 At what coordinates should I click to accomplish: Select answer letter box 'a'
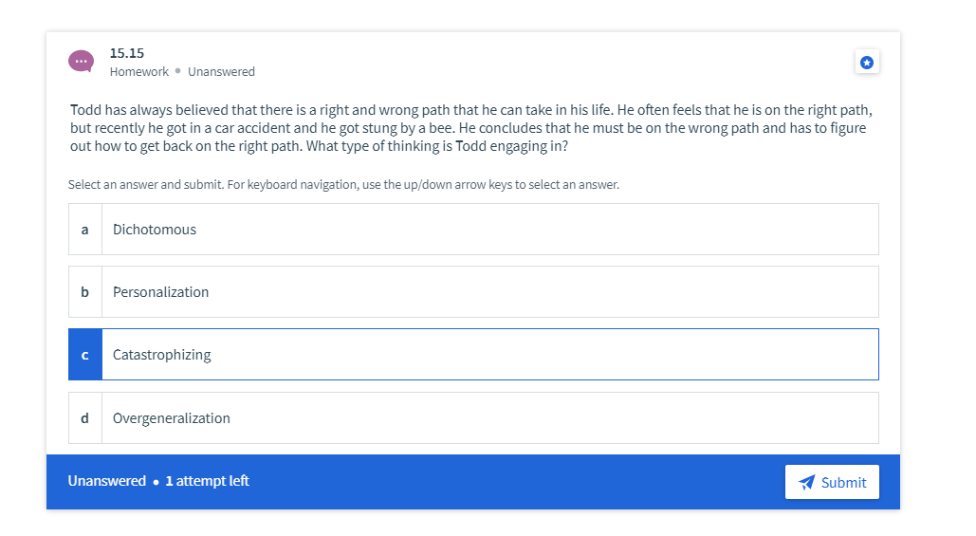(x=85, y=230)
